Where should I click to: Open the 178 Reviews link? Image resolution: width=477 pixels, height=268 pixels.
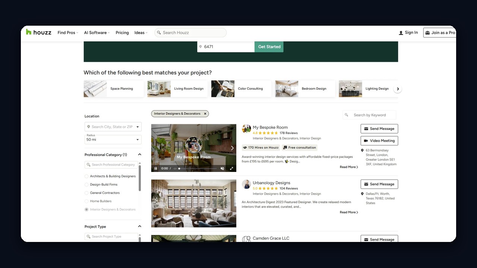288,133
